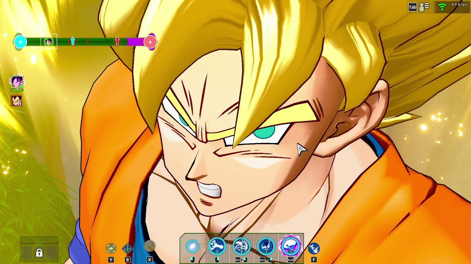Click the pink star icon on the progress bar
471x264 pixels.
pyautogui.click(x=150, y=42)
